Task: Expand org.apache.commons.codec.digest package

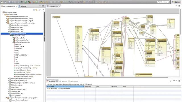Action: tap(6, 21)
